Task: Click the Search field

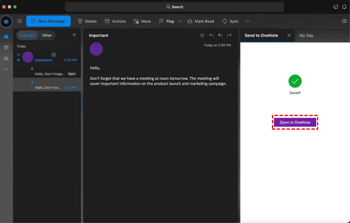Action: tap(175, 7)
